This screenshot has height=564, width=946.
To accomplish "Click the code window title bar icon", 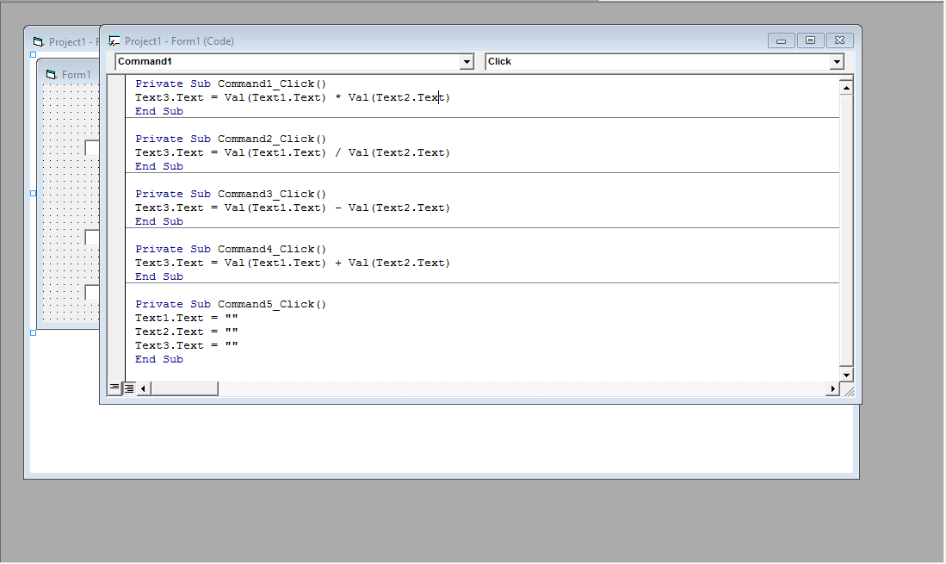I will (114, 41).
